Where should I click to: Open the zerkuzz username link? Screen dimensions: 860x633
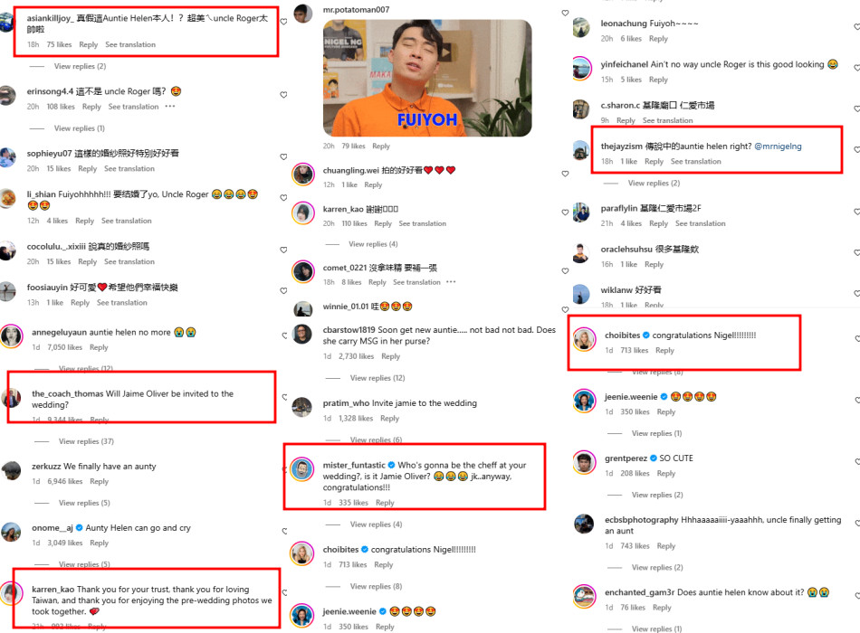click(46, 467)
